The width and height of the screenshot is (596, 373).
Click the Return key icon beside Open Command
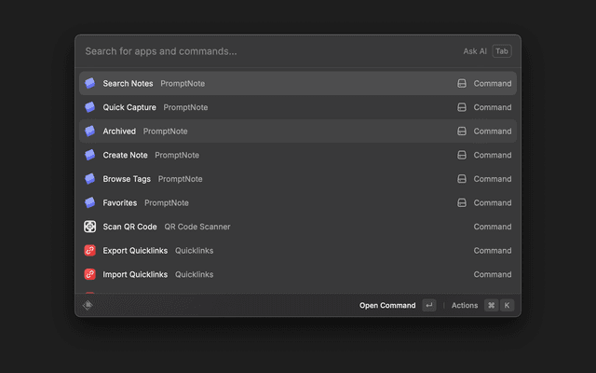pyautogui.click(x=428, y=305)
